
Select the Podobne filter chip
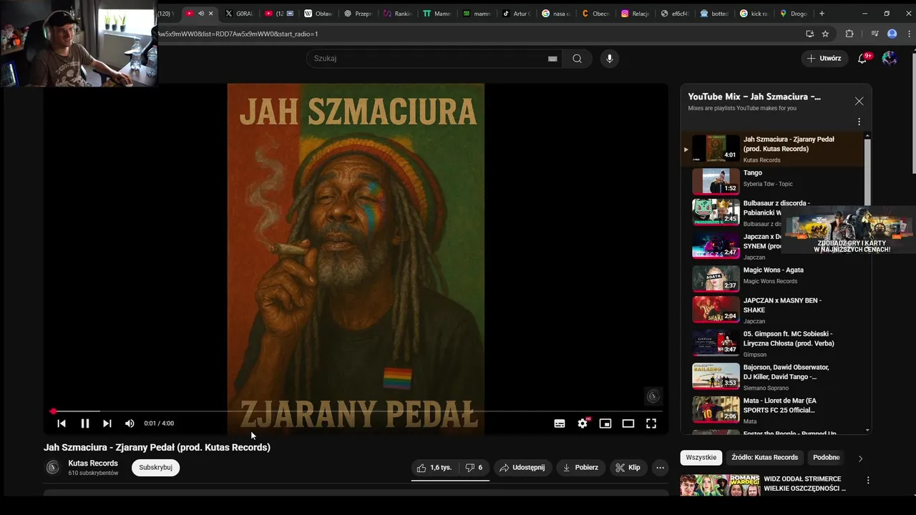(826, 458)
